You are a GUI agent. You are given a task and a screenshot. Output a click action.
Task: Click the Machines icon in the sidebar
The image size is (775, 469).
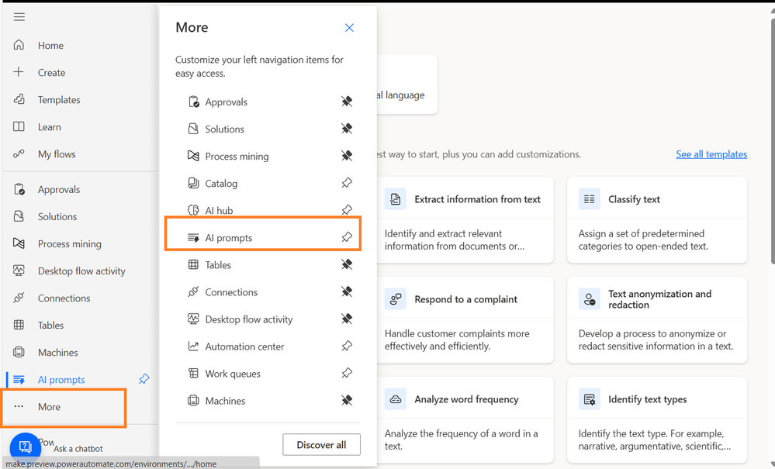[x=19, y=352]
